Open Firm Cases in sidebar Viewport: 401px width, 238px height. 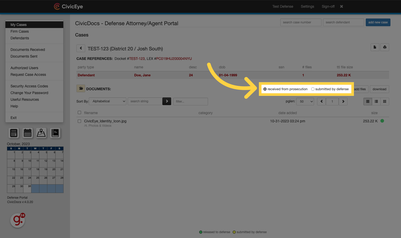tap(34, 31)
